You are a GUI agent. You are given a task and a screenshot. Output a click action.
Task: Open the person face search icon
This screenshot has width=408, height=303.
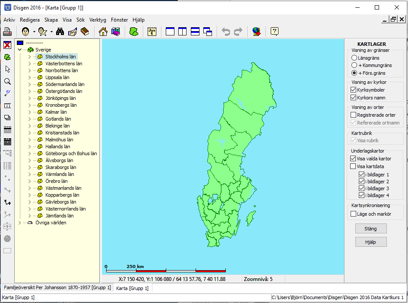pyautogui.click(x=25, y=32)
